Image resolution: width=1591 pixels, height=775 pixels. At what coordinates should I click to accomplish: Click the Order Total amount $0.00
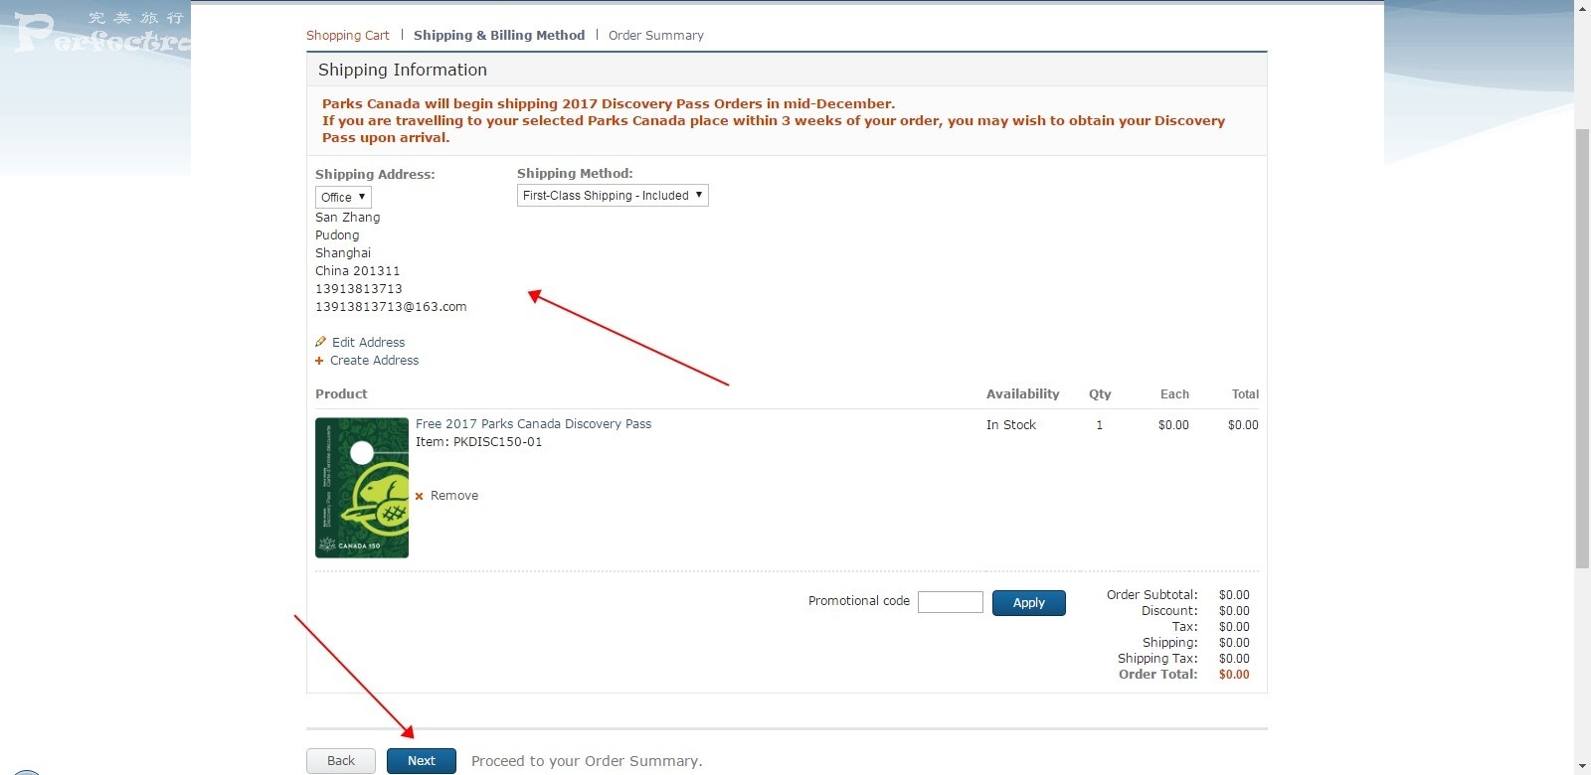pyautogui.click(x=1234, y=675)
